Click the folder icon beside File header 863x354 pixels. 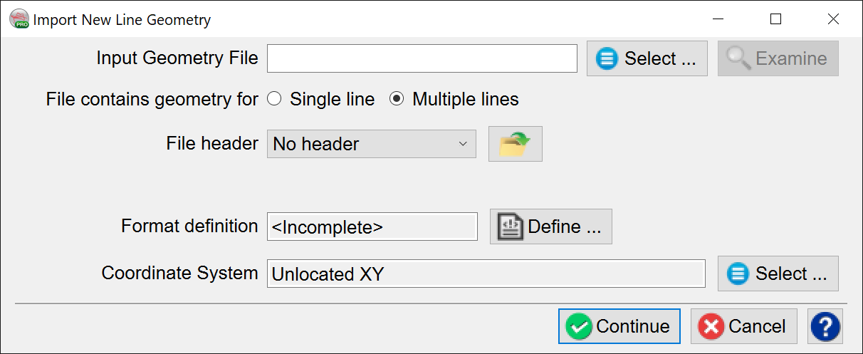[x=515, y=144]
